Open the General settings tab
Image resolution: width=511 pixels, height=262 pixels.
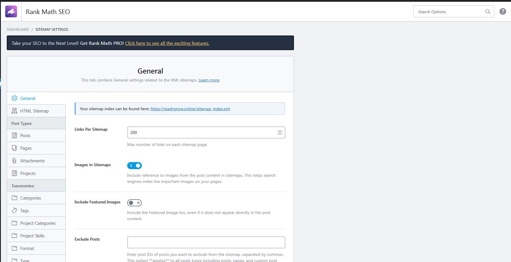click(x=36, y=98)
